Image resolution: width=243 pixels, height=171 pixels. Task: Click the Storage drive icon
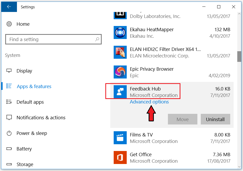click(x=9, y=164)
